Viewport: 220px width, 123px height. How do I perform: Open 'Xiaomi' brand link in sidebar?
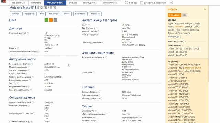pyautogui.click(x=187, y=33)
